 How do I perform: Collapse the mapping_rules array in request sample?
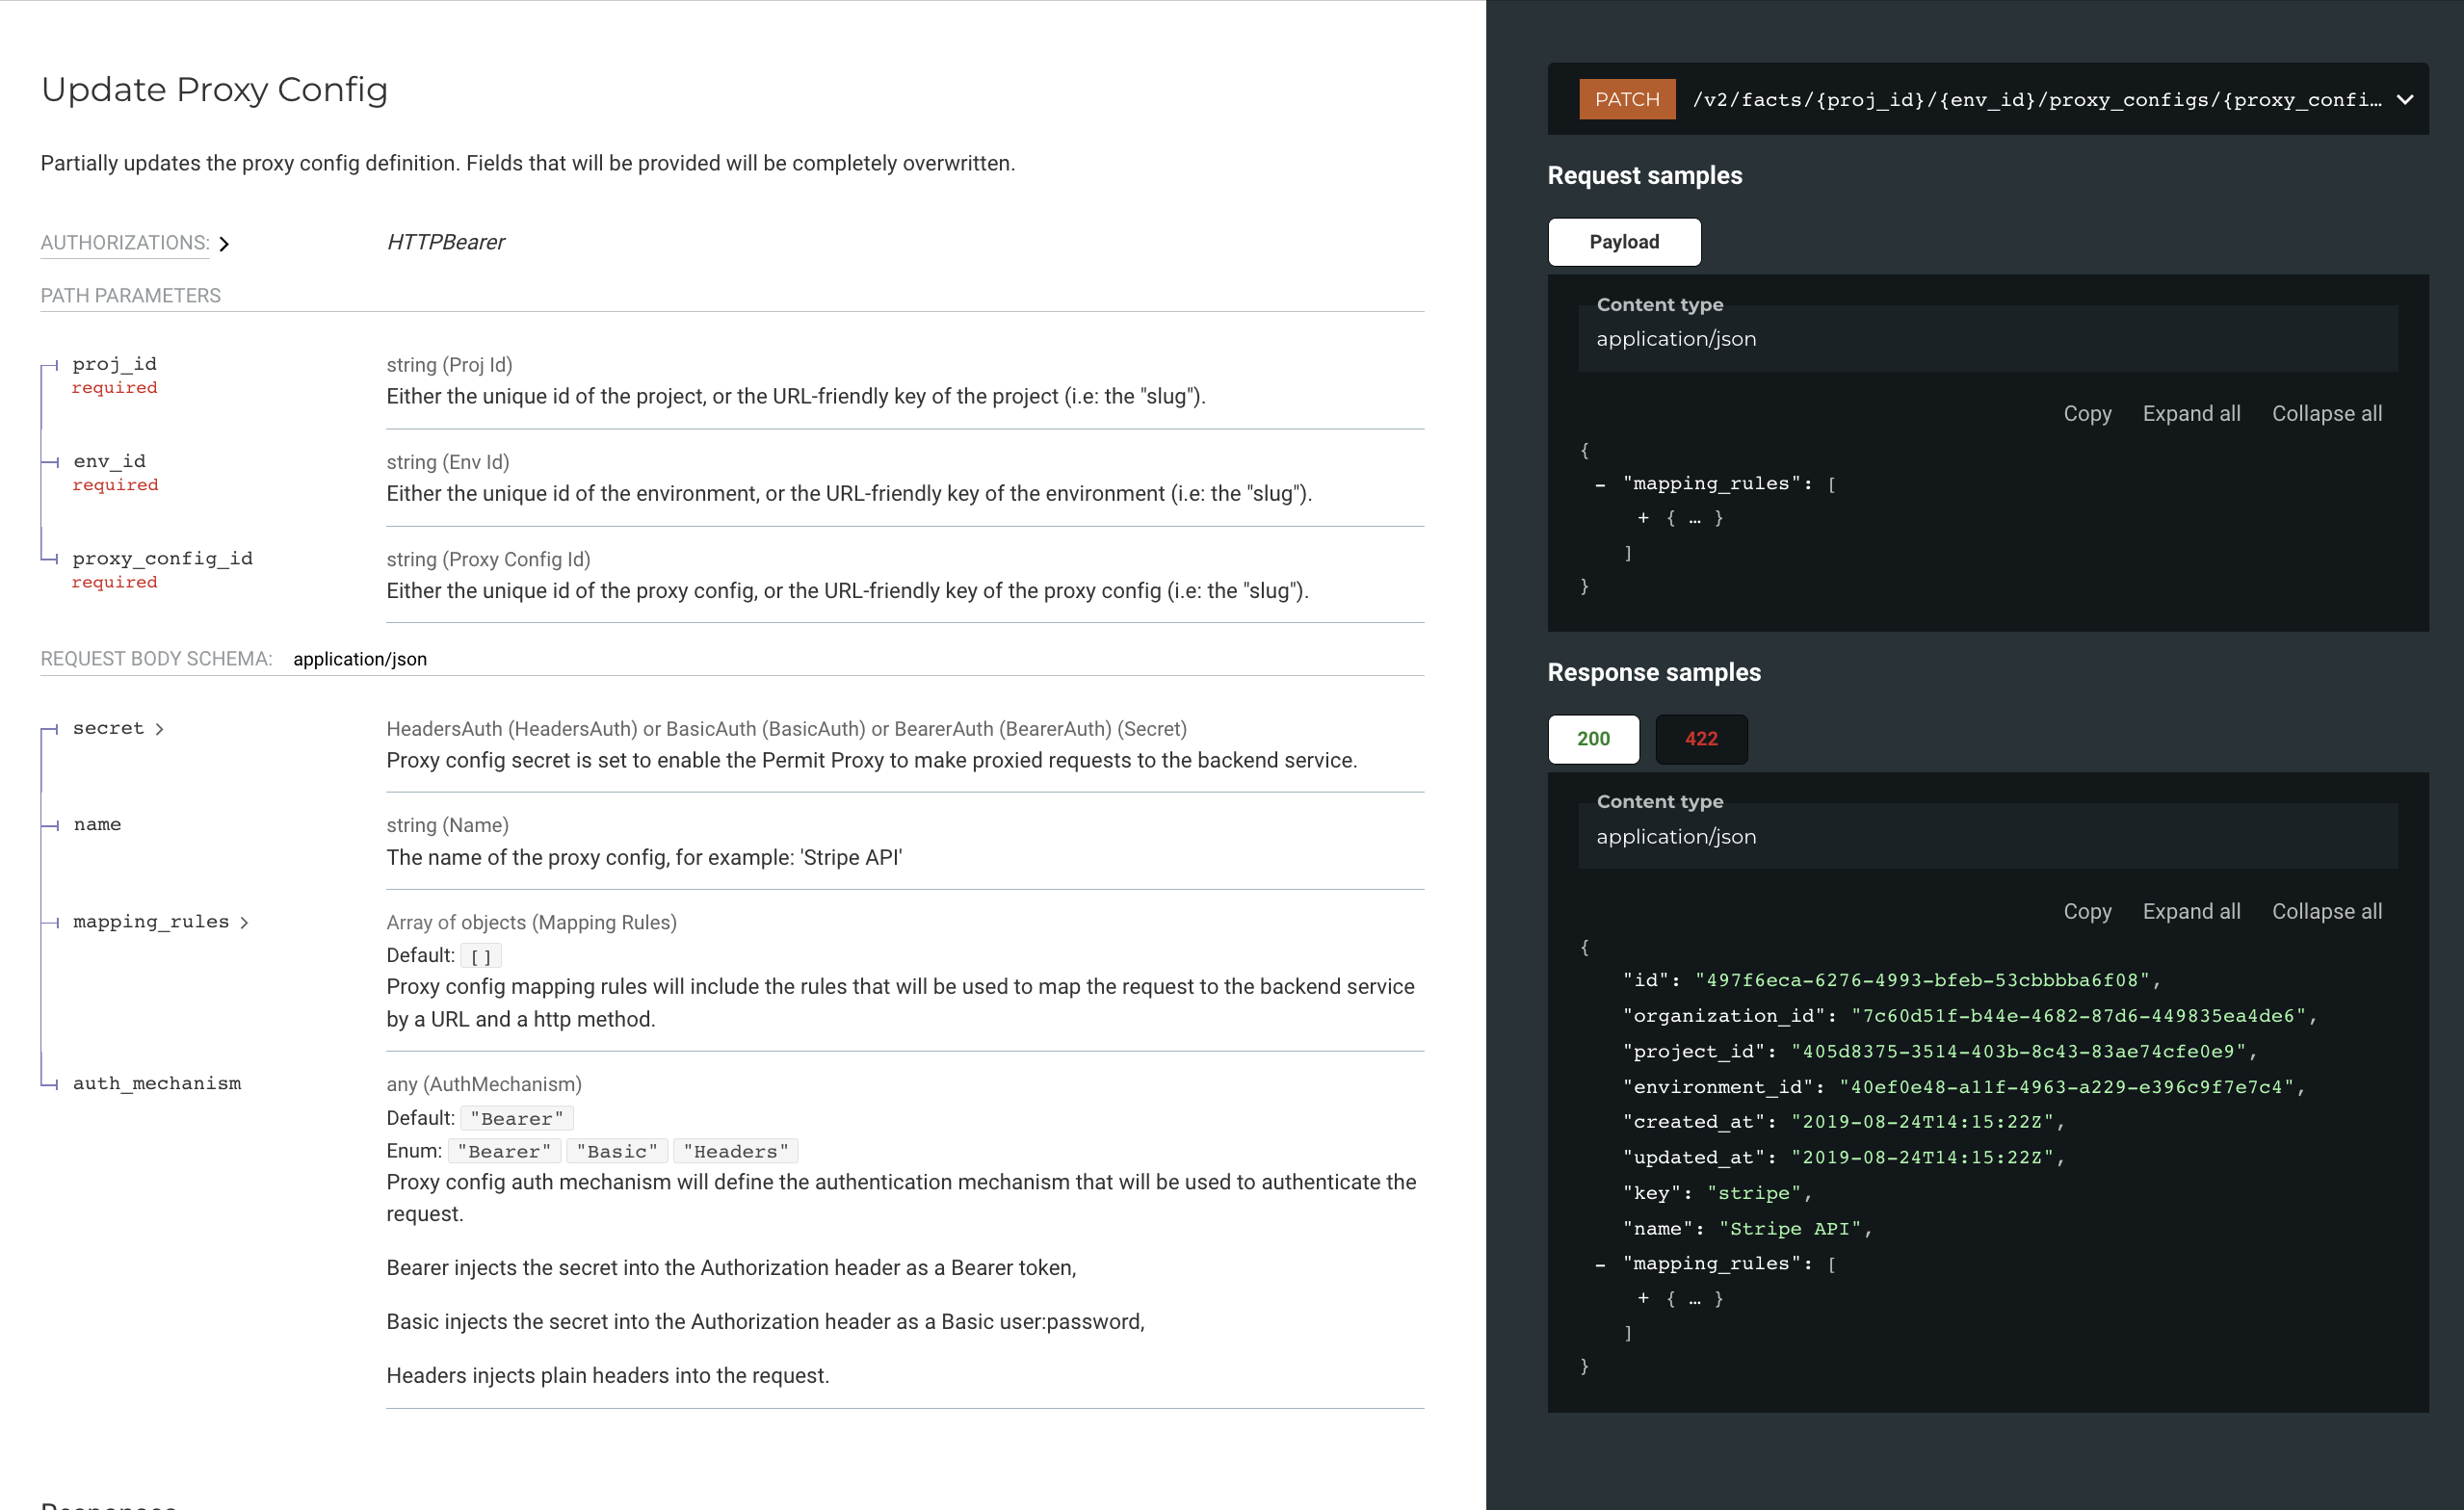pos(1602,483)
